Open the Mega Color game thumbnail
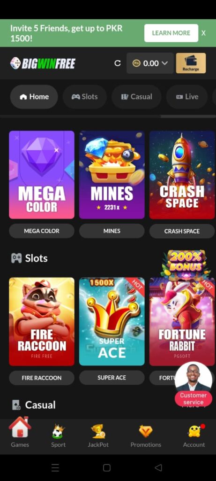216x481 pixels. (x=42, y=175)
